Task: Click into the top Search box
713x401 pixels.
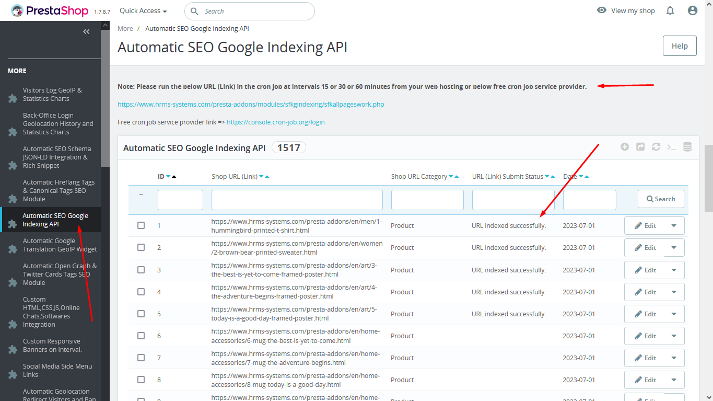Action: pos(250,11)
